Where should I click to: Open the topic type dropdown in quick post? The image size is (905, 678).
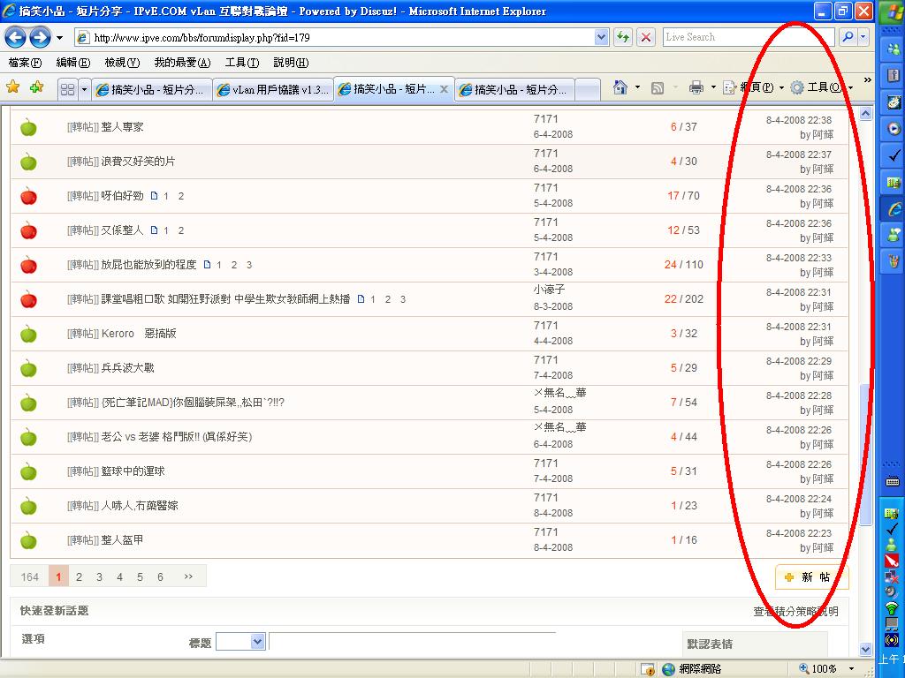pyautogui.click(x=240, y=642)
